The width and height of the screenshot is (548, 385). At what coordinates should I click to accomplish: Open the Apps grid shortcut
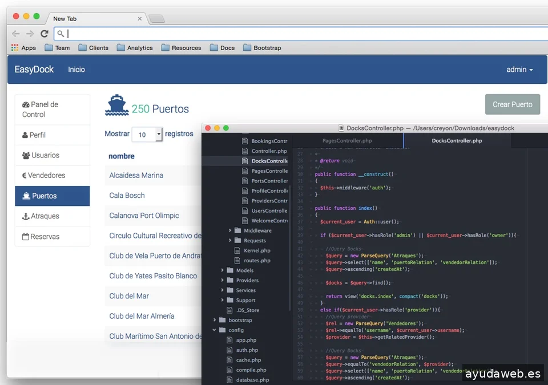coord(23,48)
